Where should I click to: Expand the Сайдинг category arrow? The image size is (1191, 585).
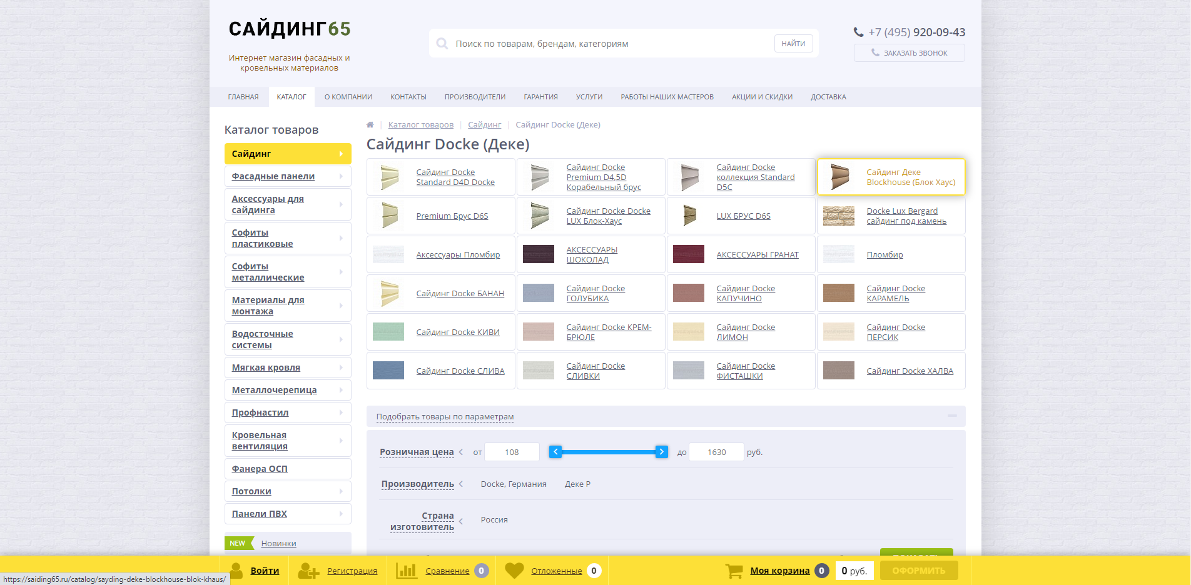pos(341,154)
